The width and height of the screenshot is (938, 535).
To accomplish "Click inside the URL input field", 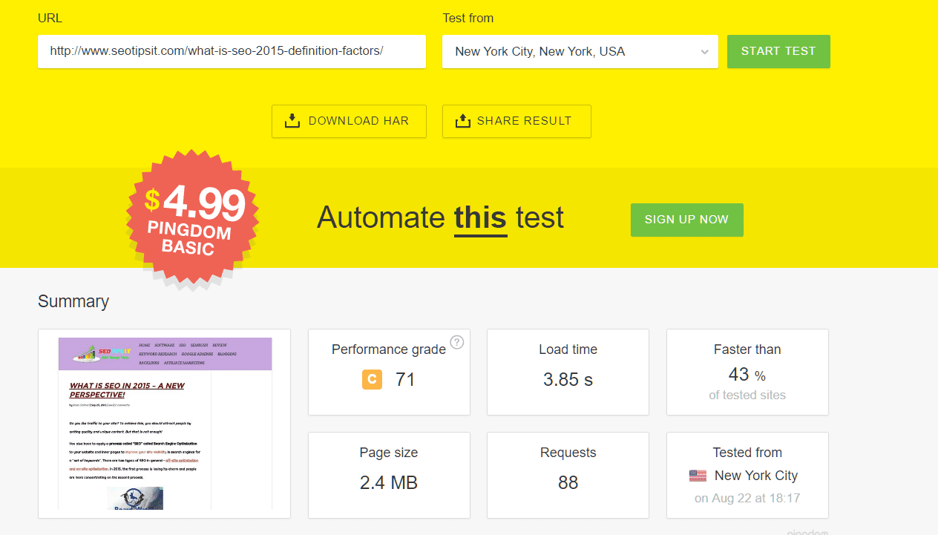I will [x=232, y=52].
